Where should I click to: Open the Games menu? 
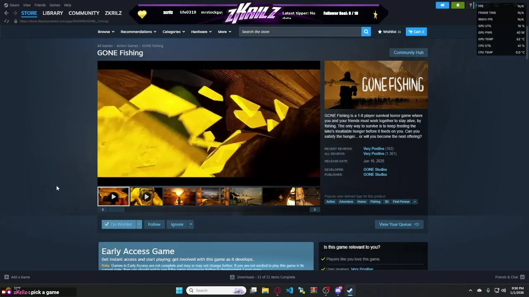[x=55, y=5]
